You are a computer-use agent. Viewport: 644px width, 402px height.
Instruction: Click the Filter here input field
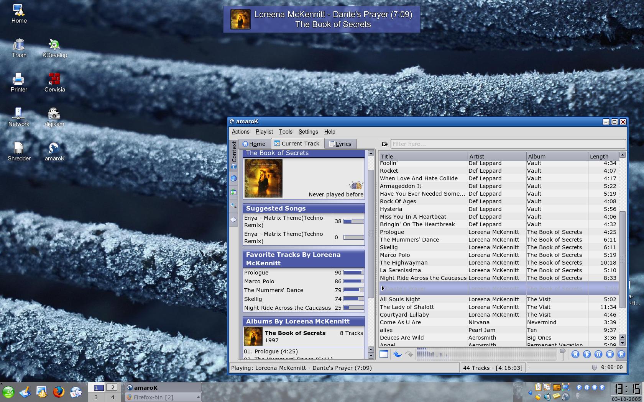[x=508, y=144]
